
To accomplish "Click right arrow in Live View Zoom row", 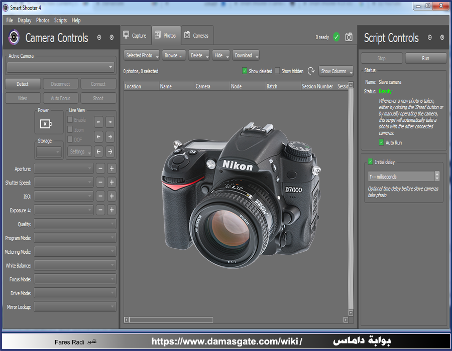I will [110, 137].
